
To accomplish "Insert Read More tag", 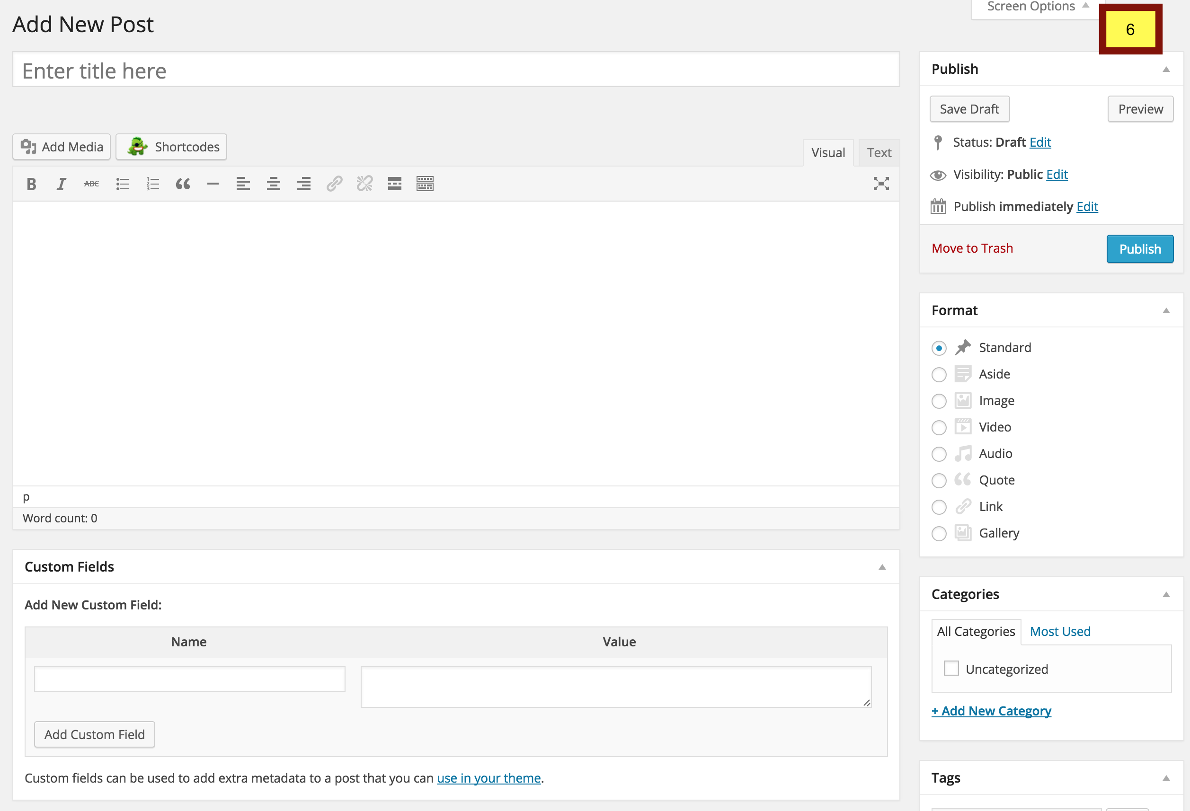I will pyautogui.click(x=395, y=184).
